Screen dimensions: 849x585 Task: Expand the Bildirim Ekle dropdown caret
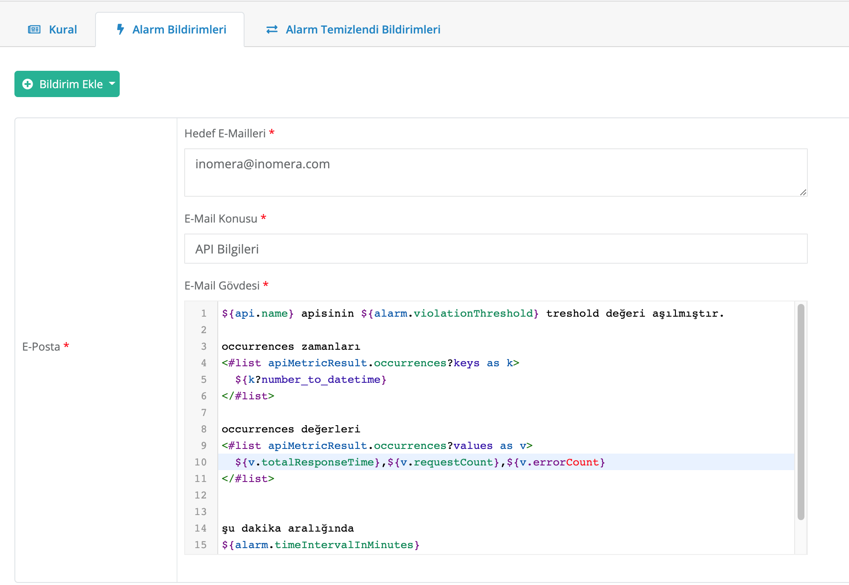point(112,84)
